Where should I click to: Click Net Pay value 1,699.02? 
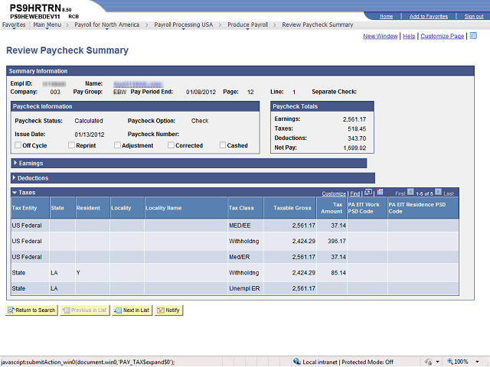[x=354, y=148]
